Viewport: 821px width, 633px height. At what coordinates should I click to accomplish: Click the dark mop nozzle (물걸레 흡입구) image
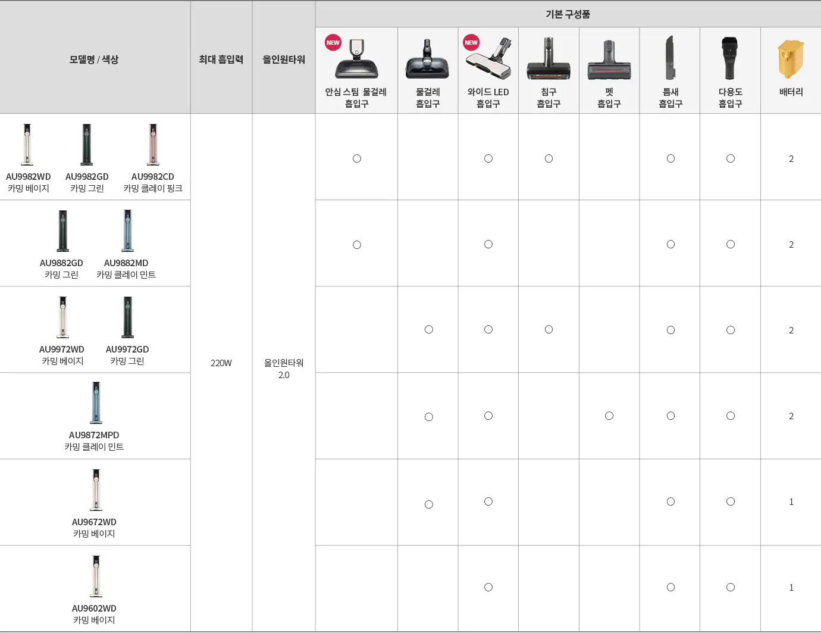[427, 60]
